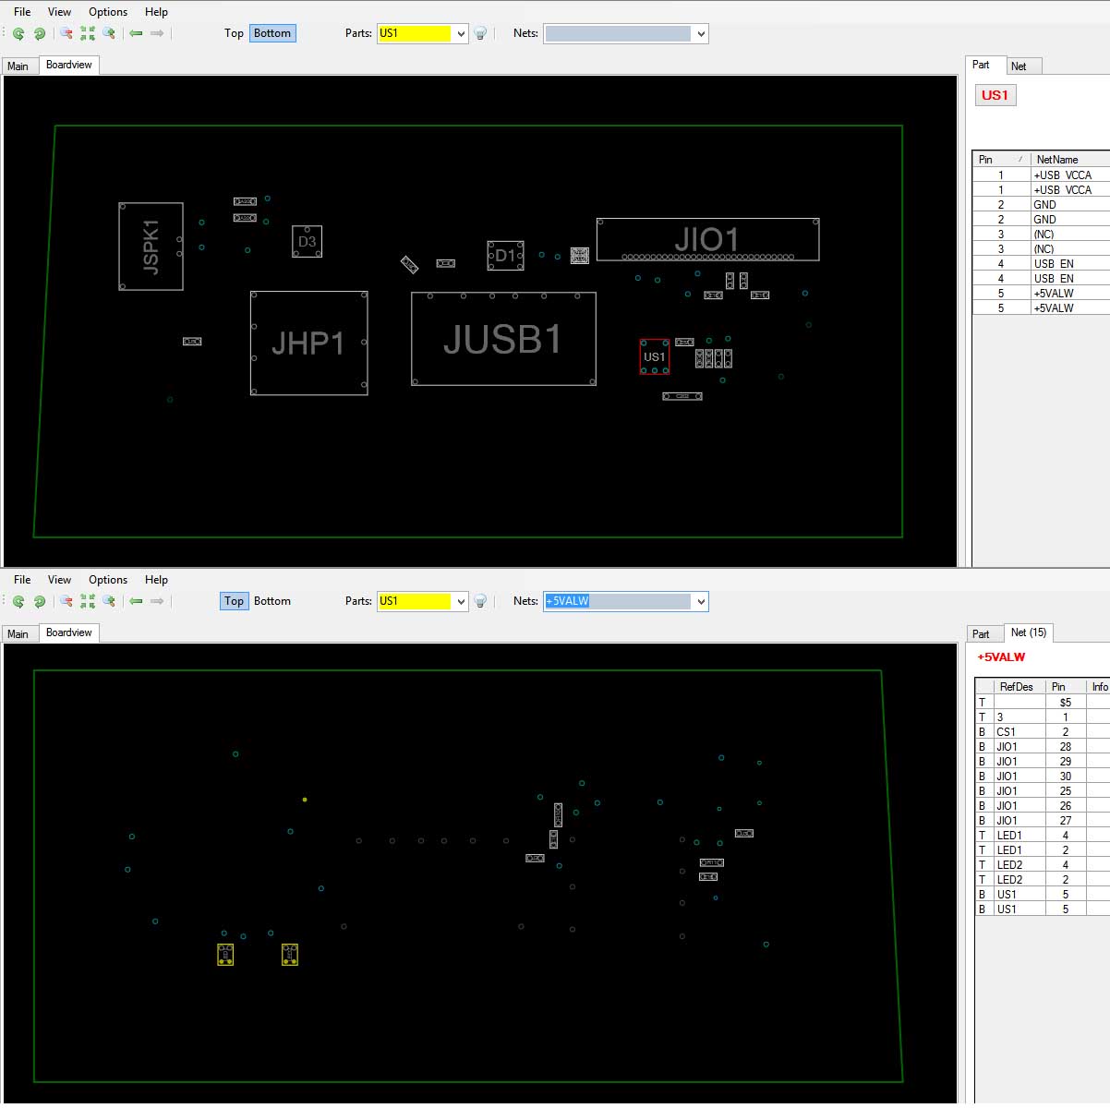Select the JUSB1 component on the board
The image size is (1110, 1108).
pyautogui.click(x=503, y=339)
